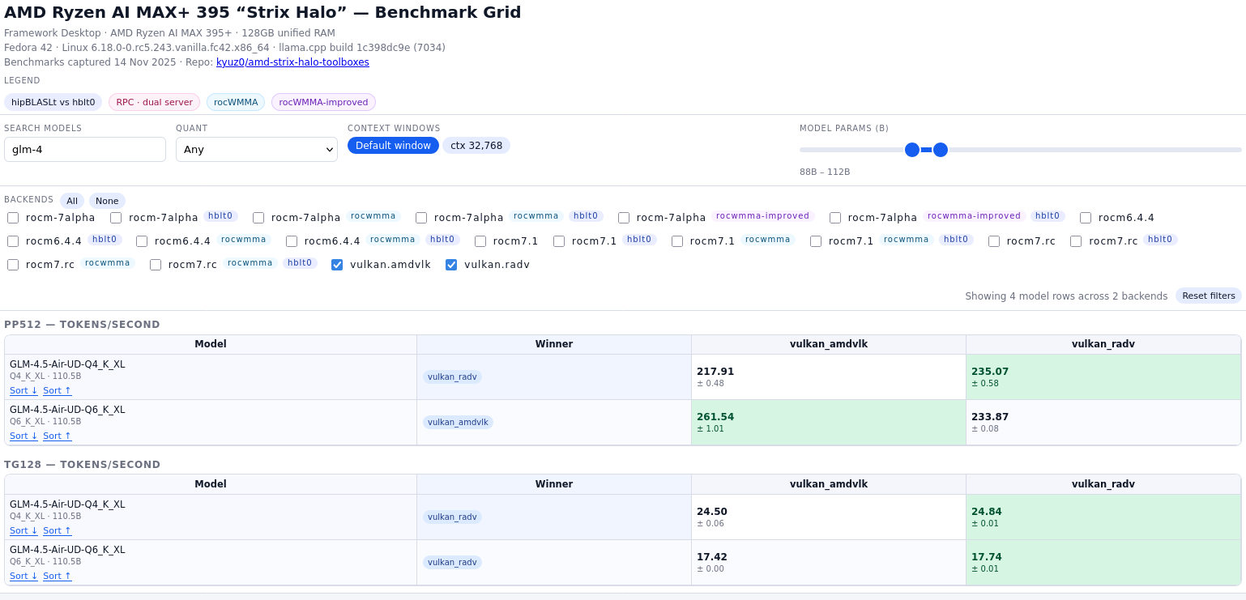Check the rocm6.4.4 rocwmma-only backend
The height and width of the screenshot is (600, 1246).
142,241
